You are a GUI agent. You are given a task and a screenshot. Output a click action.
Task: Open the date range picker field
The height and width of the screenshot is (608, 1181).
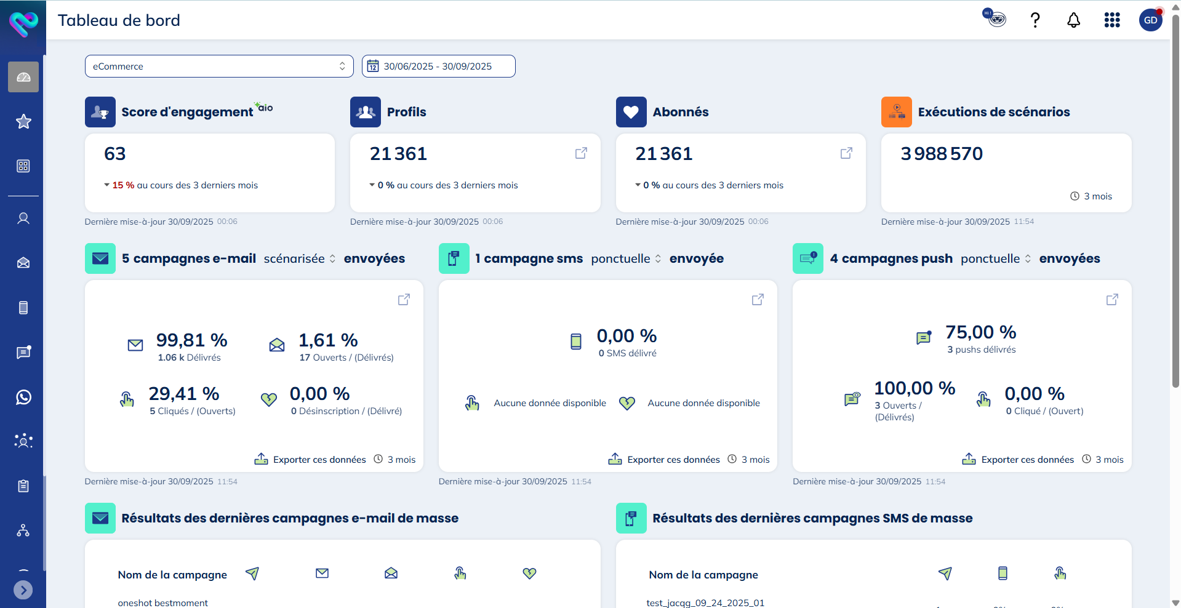click(438, 66)
